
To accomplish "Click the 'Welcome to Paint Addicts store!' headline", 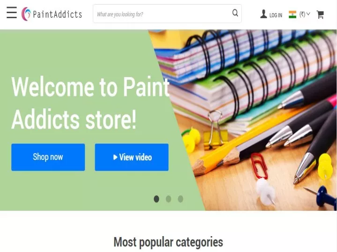I will pyautogui.click(x=90, y=103).
